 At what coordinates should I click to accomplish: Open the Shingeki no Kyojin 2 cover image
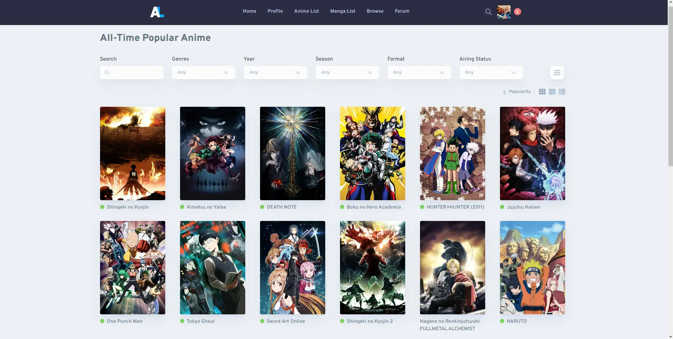coord(372,267)
